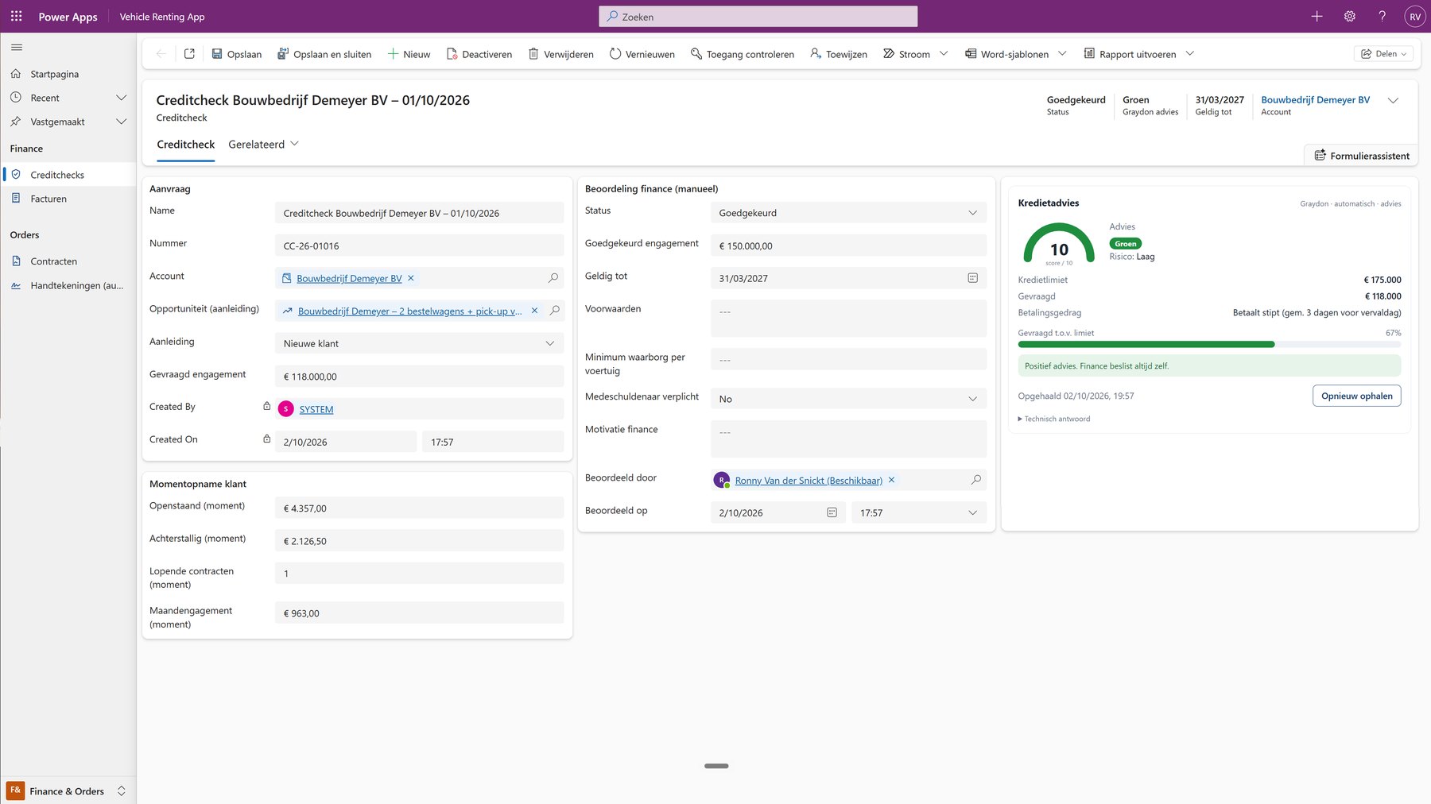The image size is (1431, 804).
Task: Open Toegang controleren
Action: tap(743, 54)
